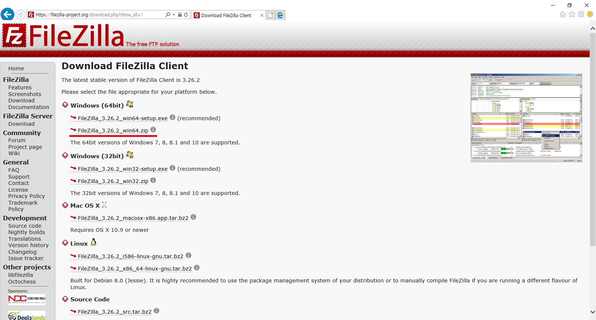596x320 pixels.
Task: Open the Forum sidebar link
Action: [17, 140]
